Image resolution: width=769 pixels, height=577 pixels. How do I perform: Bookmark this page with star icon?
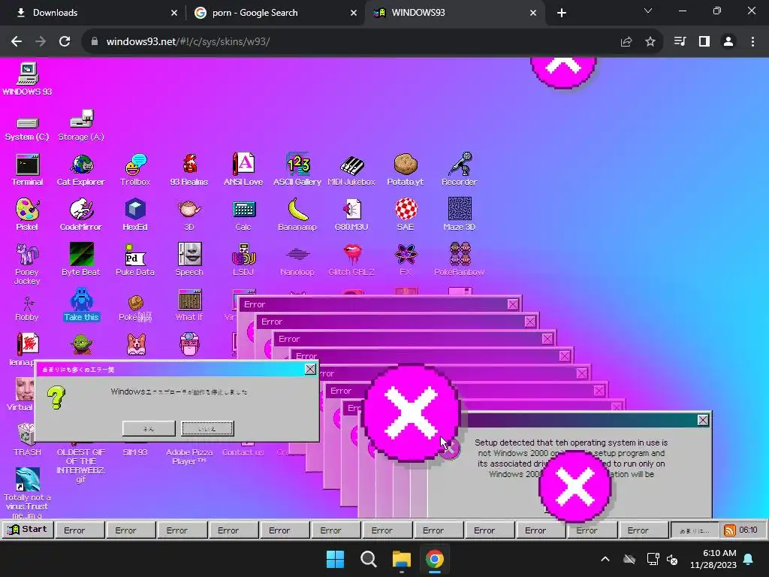650,42
